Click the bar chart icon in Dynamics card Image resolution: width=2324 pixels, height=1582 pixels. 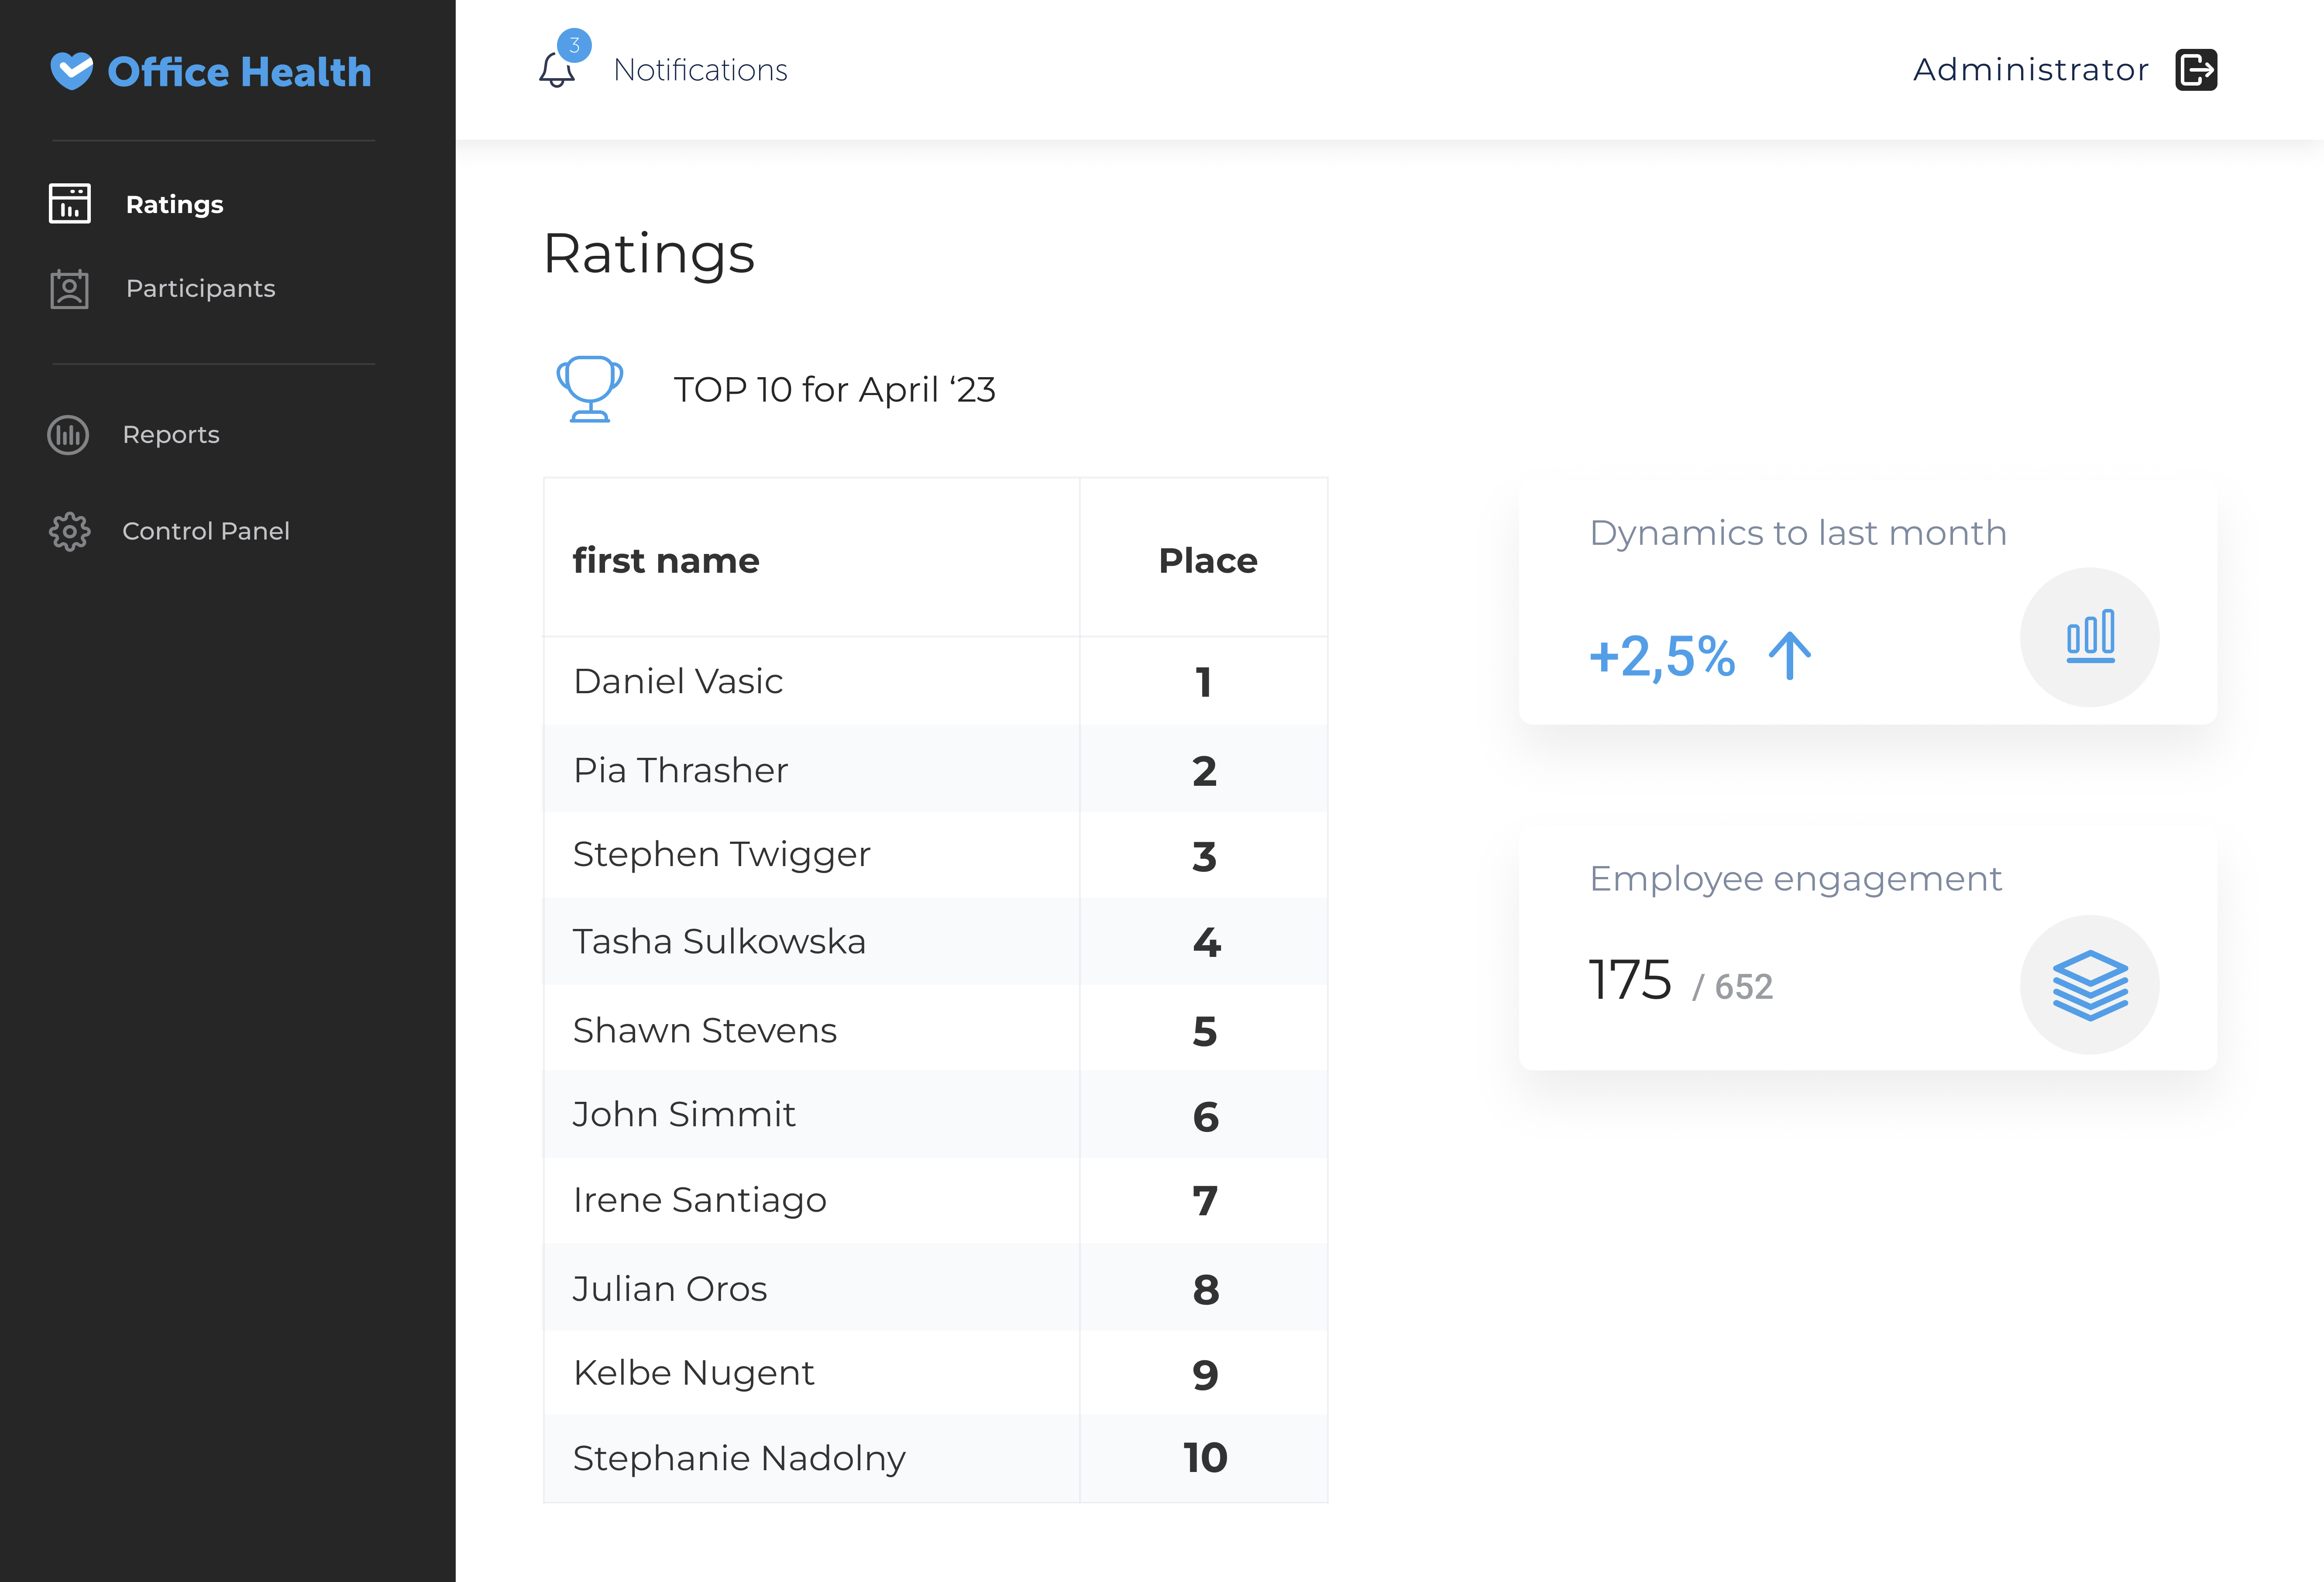coord(2090,636)
